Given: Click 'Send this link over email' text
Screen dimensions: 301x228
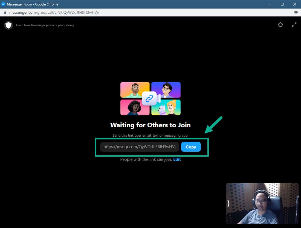Looking at the screenshot, I should click(x=150, y=136).
